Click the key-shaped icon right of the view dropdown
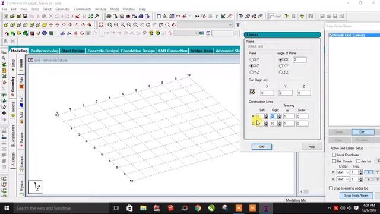The width and height of the screenshot is (380, 214). click(238, 25)
